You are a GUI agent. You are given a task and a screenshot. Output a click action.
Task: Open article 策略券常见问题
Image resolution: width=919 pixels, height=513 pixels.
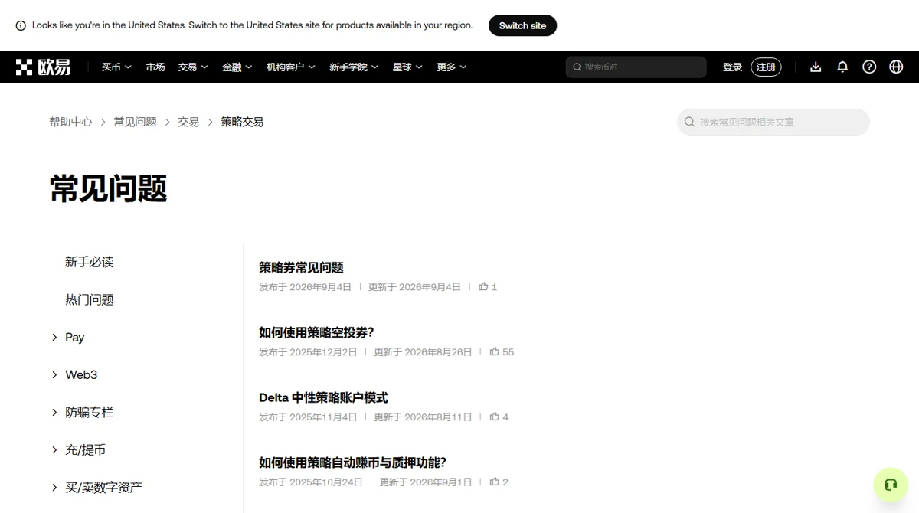[301, 268]
